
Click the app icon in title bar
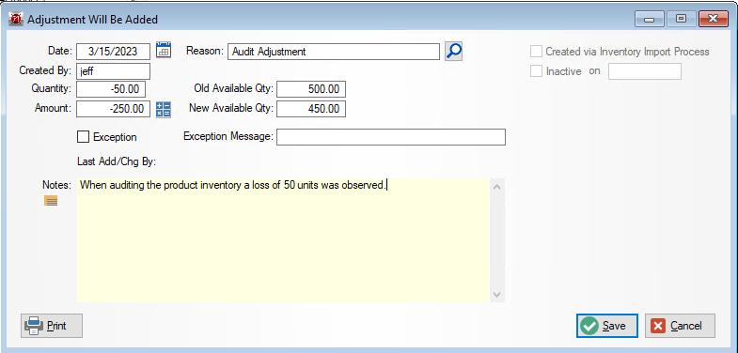pyautogui.click(x=16, y=20)
